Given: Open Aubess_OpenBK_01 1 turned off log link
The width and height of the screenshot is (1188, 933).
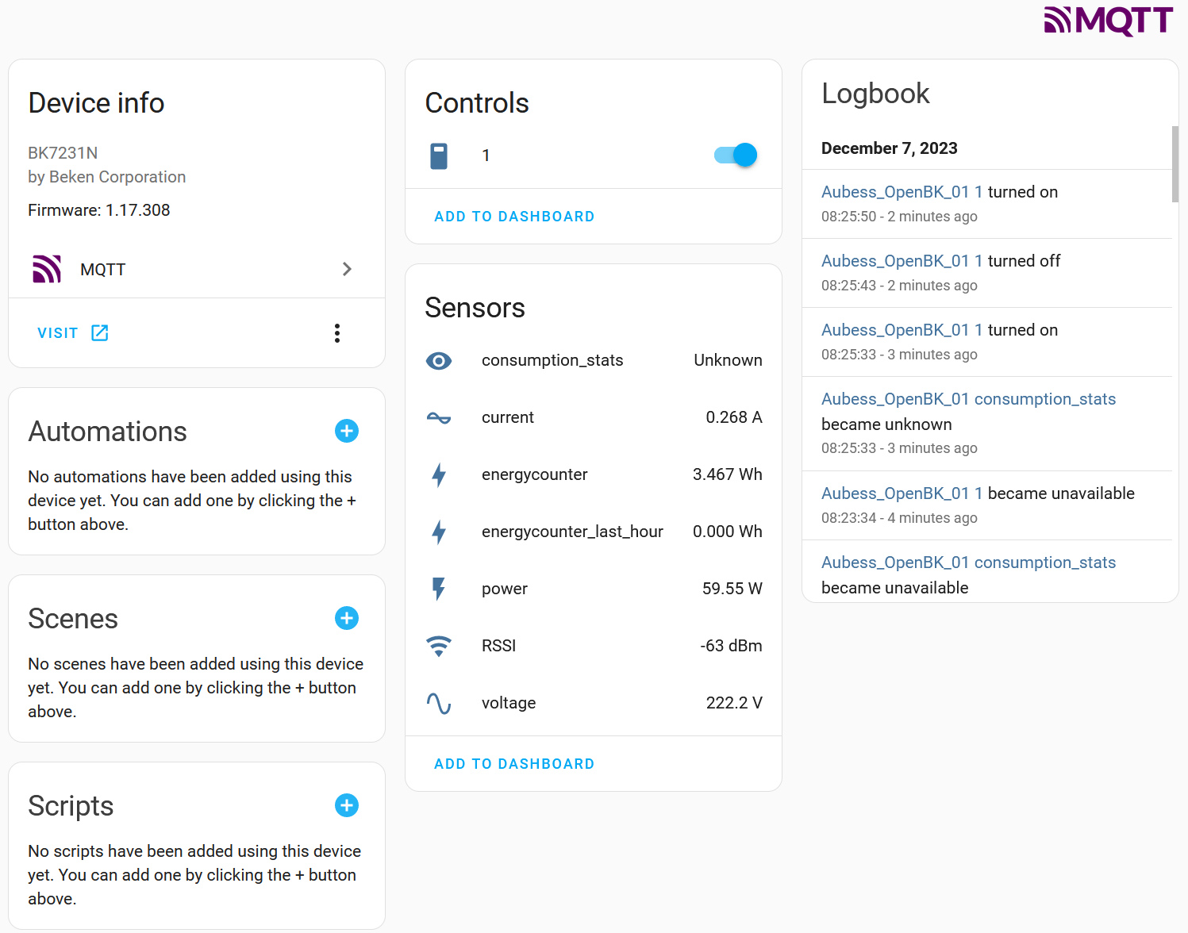Looking at the screenshot, I should (x=902, y=261).
